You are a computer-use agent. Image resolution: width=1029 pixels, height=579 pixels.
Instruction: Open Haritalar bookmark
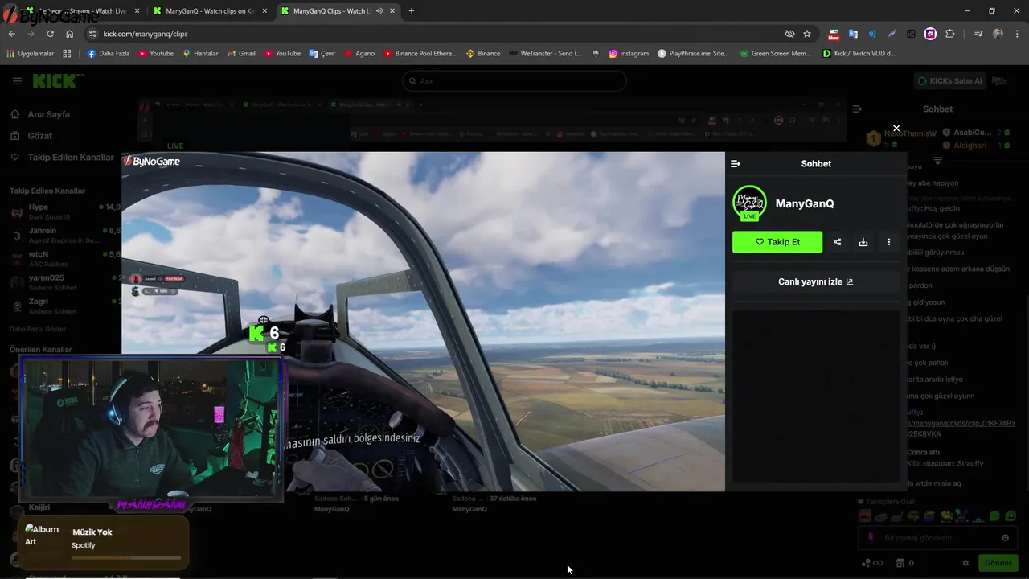coord(201,53)
